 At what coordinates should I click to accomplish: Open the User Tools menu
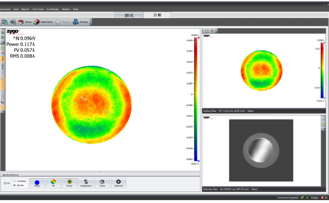(38, 9)
